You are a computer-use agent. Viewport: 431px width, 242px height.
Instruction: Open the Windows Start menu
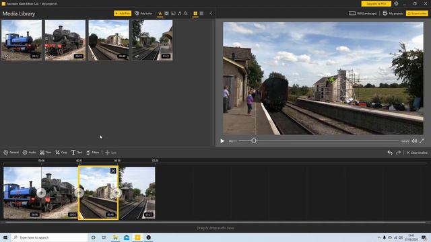(5, 237)
